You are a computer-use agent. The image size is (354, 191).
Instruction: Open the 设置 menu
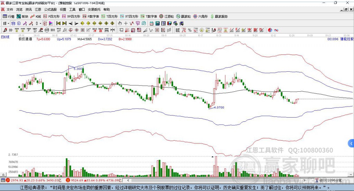[63, 9]
